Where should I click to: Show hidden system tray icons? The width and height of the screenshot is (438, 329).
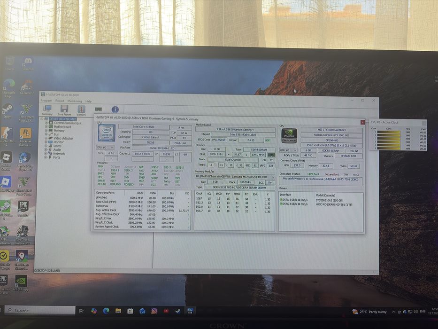tap(393, 312)
